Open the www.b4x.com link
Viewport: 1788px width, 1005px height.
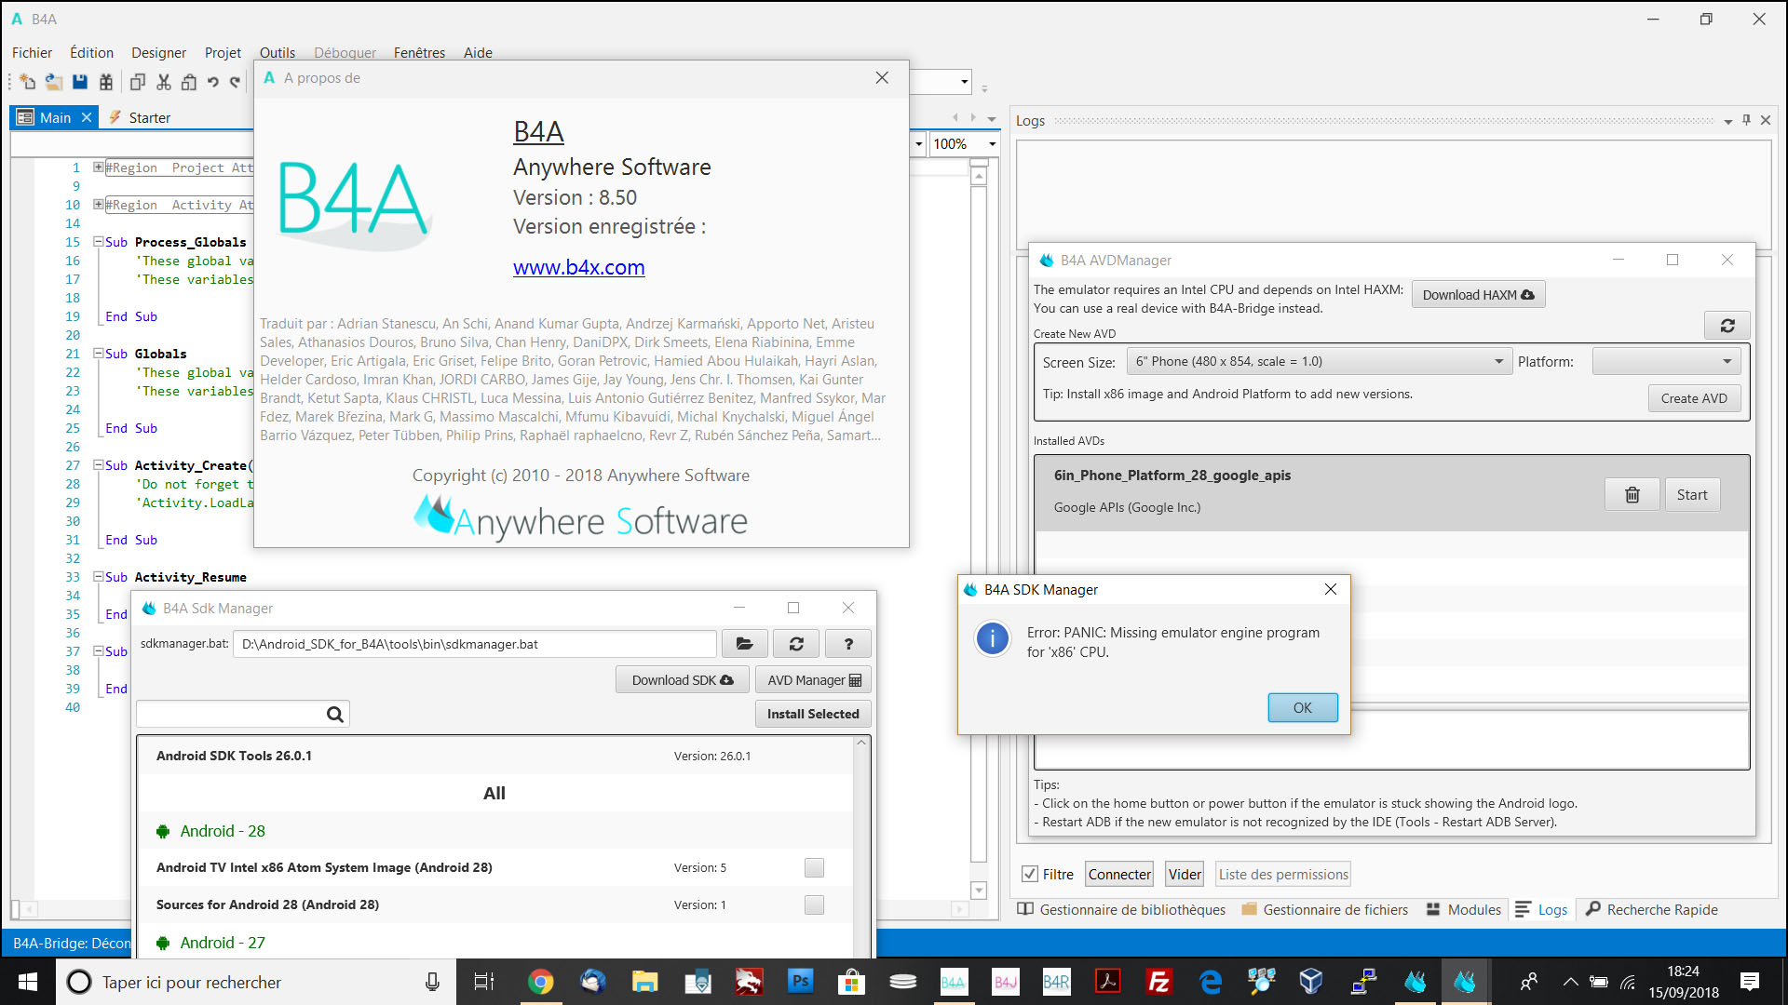click(x=578, y=267)
